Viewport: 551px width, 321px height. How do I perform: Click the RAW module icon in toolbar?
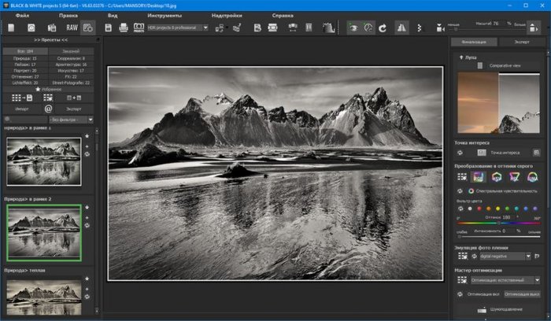point(72,28)
